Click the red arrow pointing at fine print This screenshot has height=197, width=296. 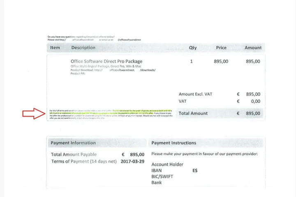[33, 114]
